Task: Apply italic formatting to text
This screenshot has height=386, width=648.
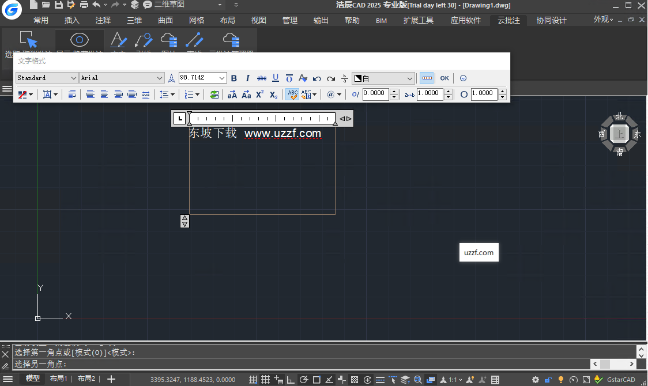Action: [248, 78]
